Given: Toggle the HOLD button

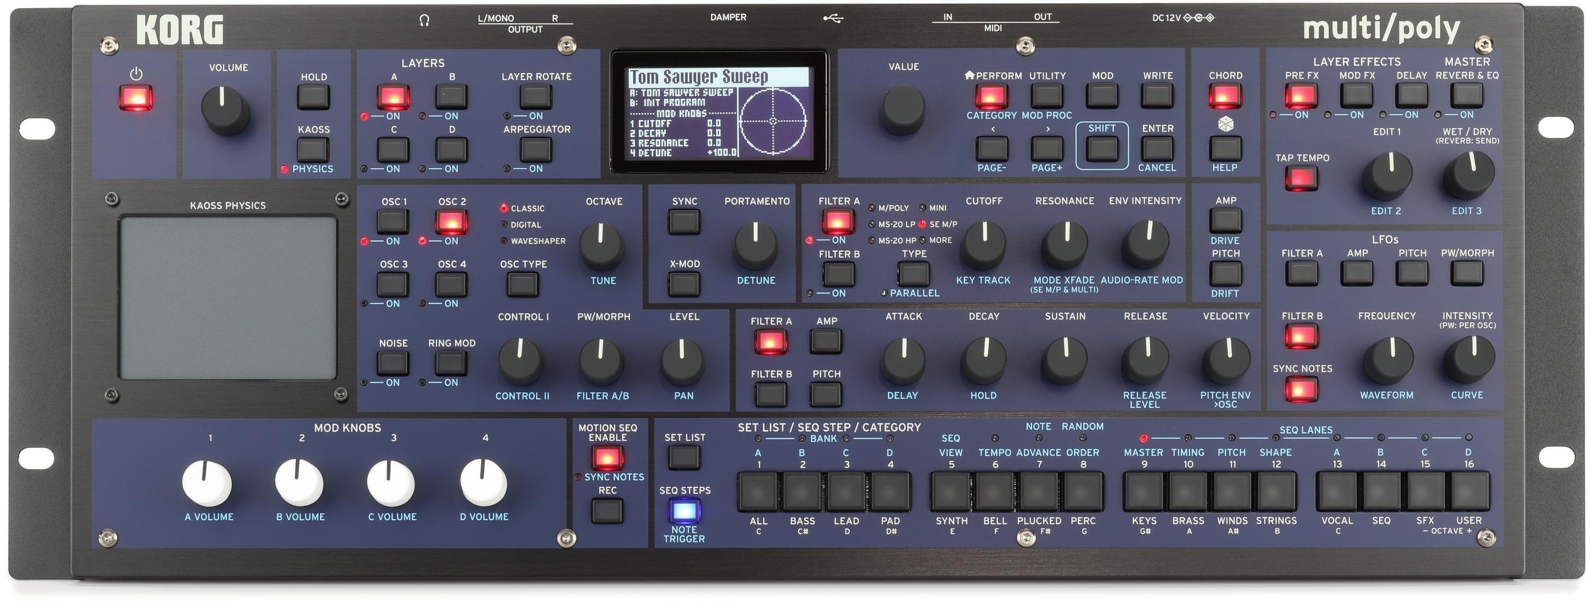Looking at the screenshot, I should (314, 97).
